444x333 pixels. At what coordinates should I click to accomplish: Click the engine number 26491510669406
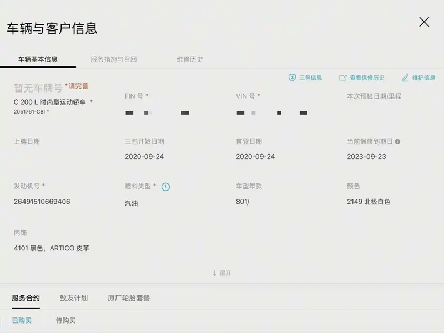42,202
